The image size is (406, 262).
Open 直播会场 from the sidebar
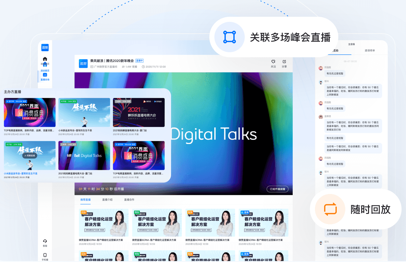(x=45, y=77)
